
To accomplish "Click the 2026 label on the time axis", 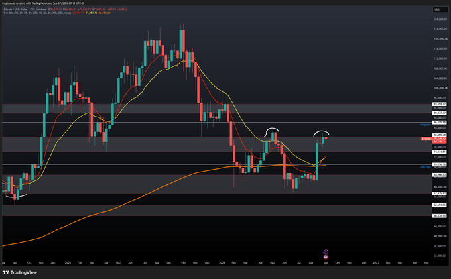I will coord(222,263).
